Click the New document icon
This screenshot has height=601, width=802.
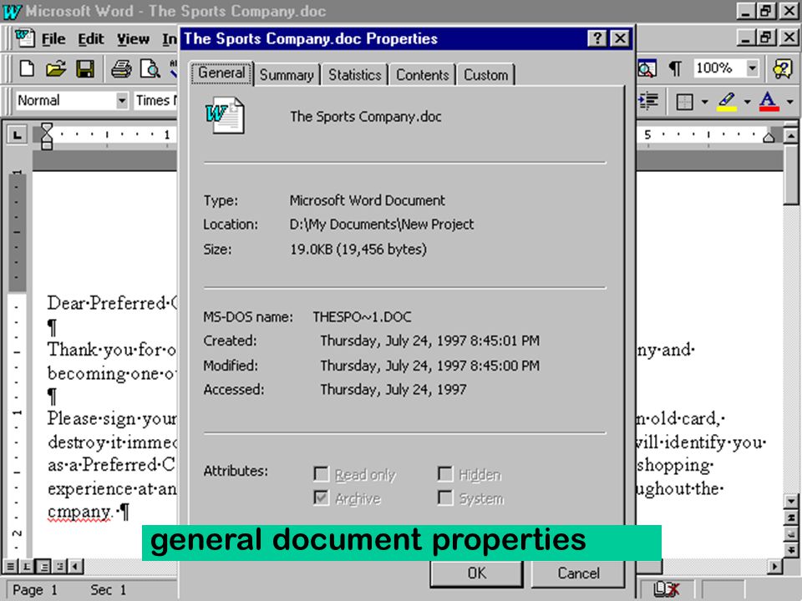pyautogui.click(x=27, y=68)
